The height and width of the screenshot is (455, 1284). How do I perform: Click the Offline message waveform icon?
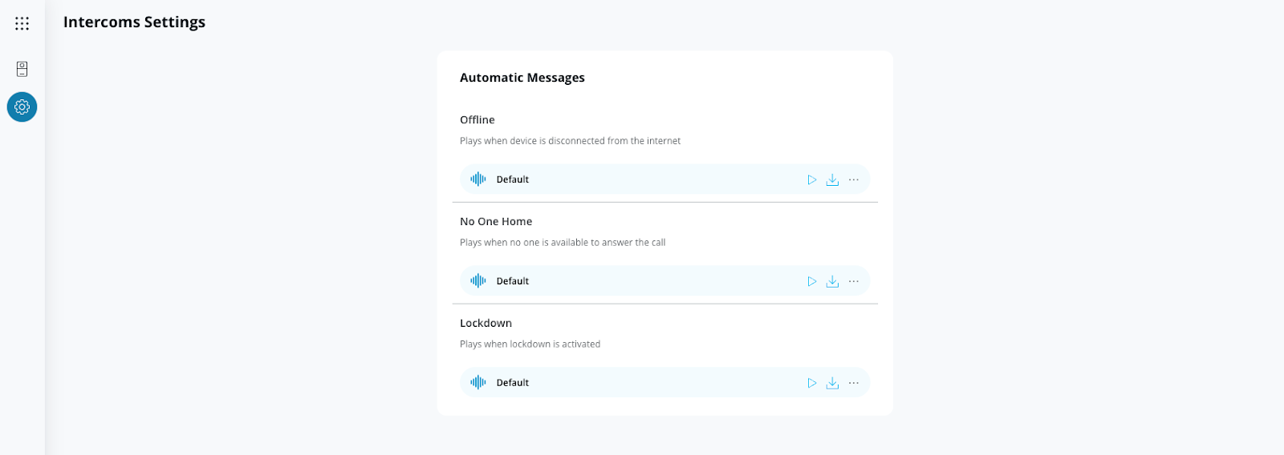click(478, 179)
